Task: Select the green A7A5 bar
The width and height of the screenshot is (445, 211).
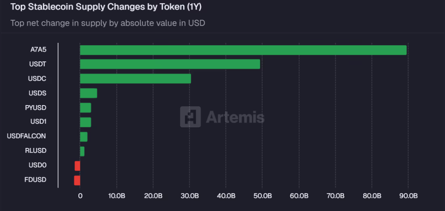Action: 243,50
